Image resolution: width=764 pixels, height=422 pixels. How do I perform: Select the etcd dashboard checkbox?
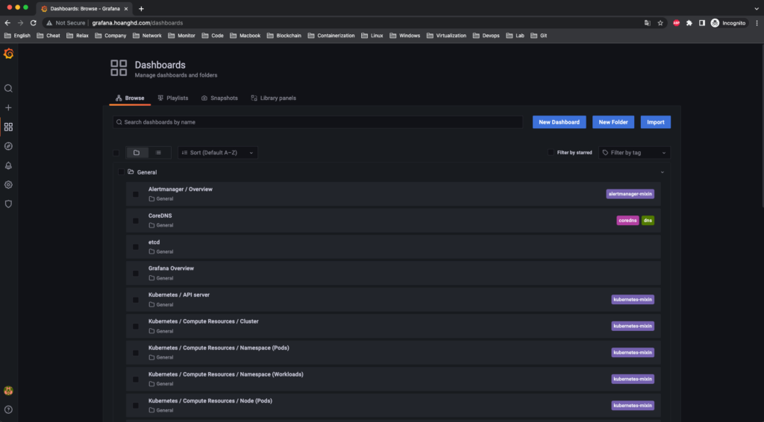pos(136,247)
